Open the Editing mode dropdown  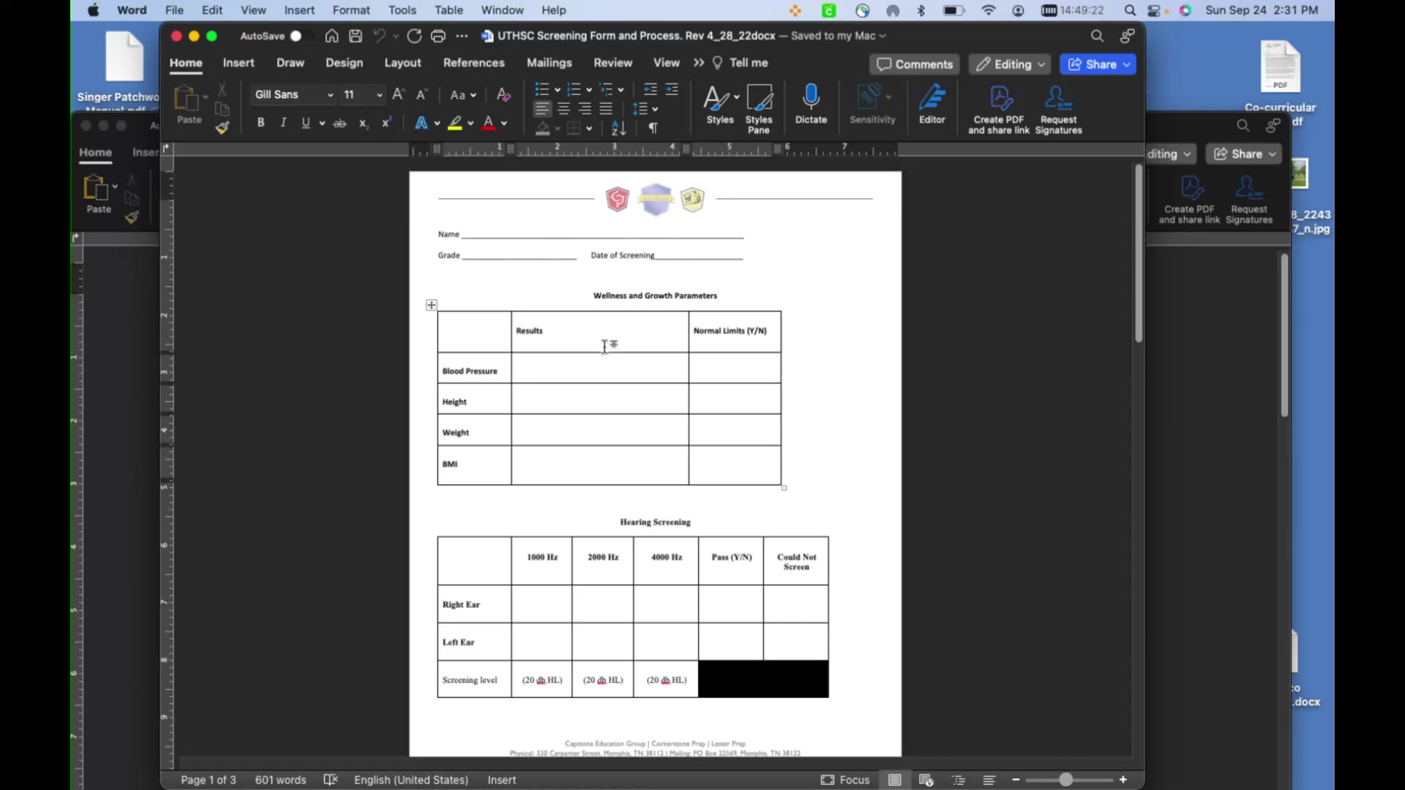[x=1010, y=64]
